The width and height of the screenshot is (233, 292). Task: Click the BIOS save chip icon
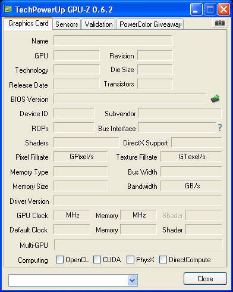pos(215,98)
